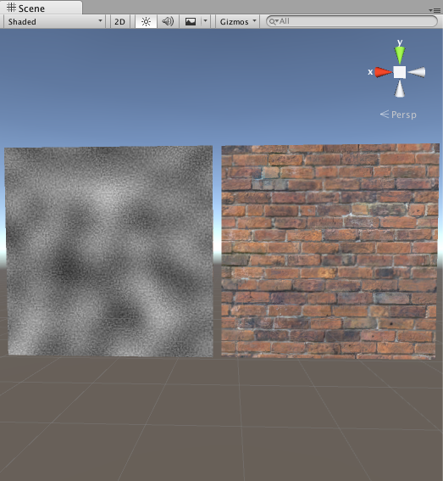This screenshot has height=481, width=443.
Task: Click the red X axis cone
Action: (x=383, y=72)
